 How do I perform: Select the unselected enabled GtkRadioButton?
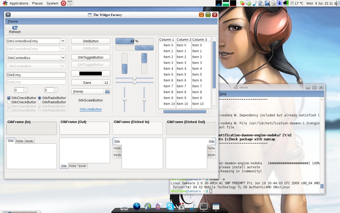click(40, 102)
